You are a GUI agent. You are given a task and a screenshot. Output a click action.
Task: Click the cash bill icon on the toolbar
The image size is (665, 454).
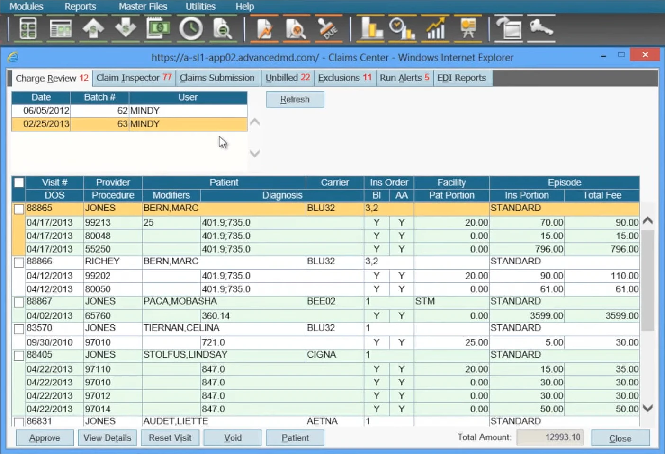pos(158,28)
